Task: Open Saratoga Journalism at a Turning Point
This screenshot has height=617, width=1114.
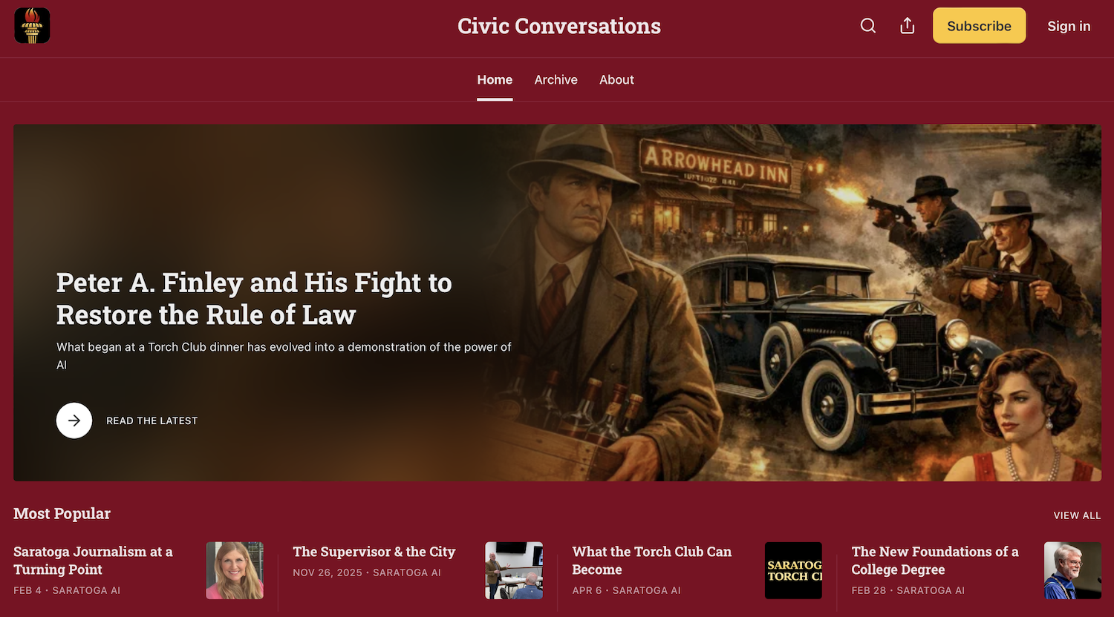Action: point(93,561)
